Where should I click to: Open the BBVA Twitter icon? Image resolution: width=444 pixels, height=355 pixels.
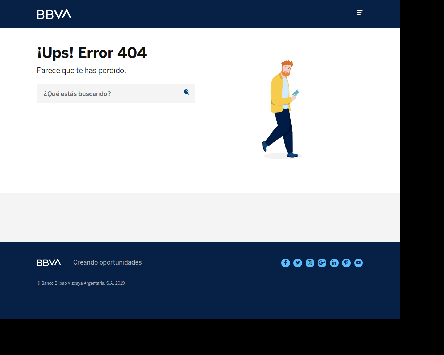pyautogui.click(x=298, y=263)
